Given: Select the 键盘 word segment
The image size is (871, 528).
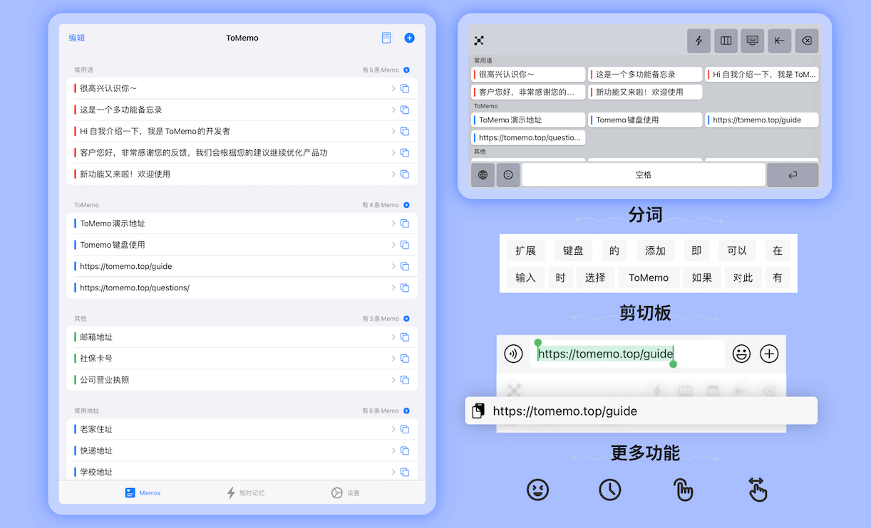Looking at the screenshot, I should 573,250.
